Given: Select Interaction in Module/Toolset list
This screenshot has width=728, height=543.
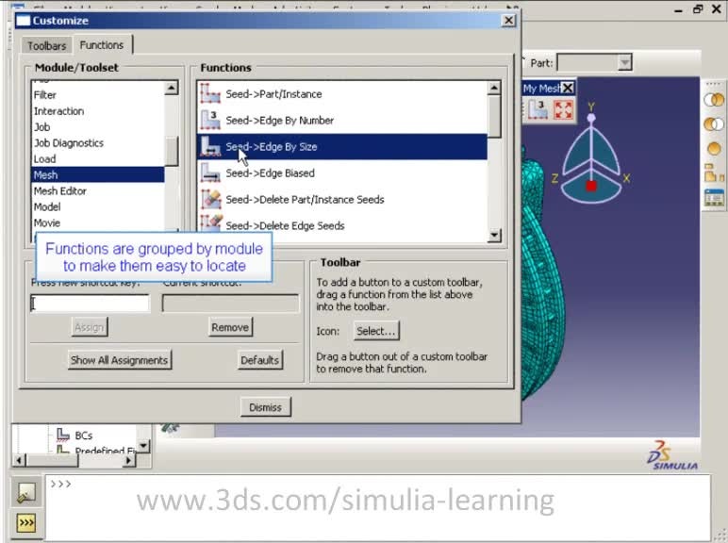Looking at the screenshot, I should tap(98, 111).
